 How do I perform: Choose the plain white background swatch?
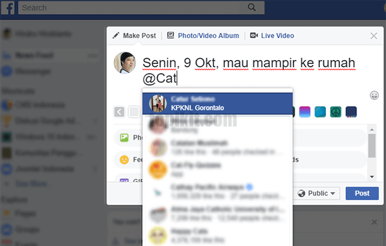click(134, 112)
